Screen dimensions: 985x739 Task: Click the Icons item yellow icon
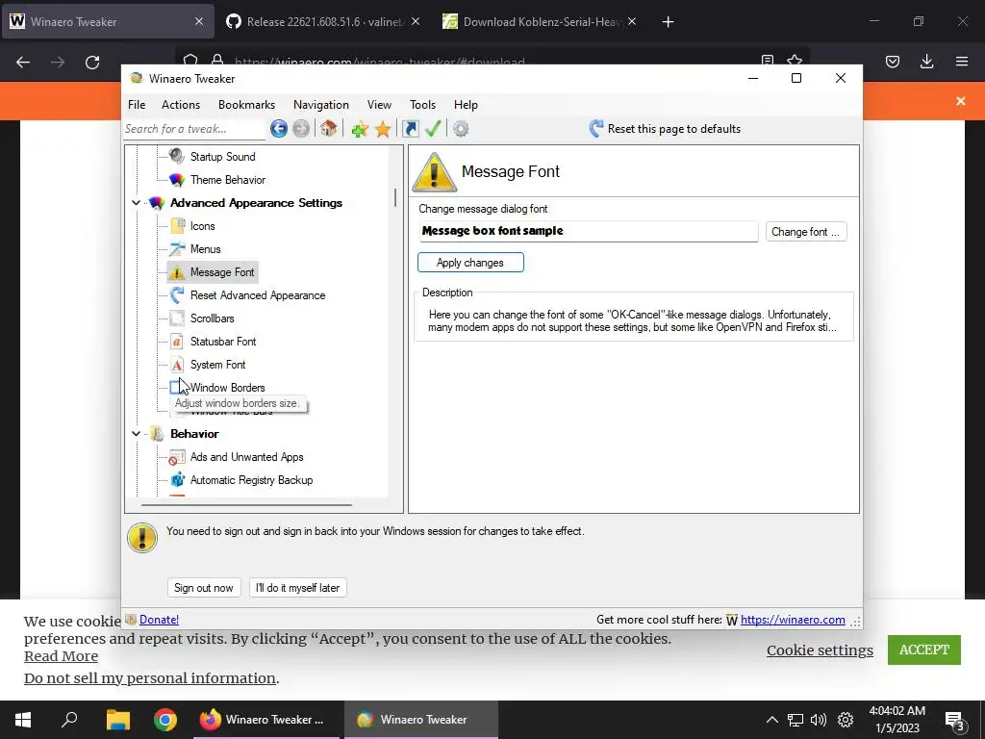point(177,225)
